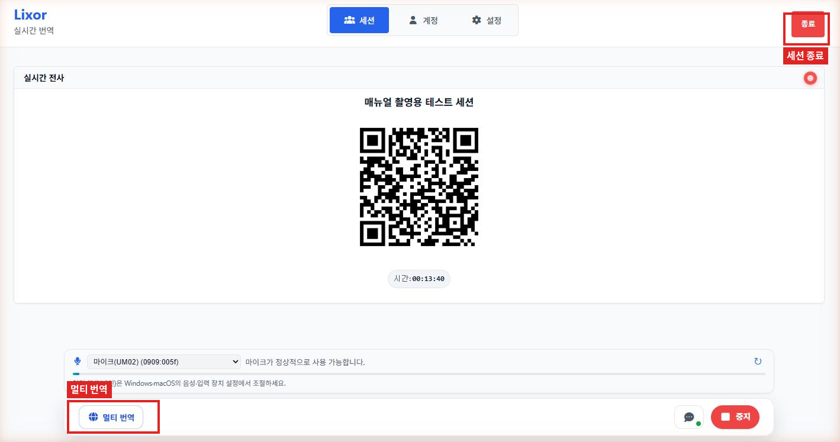Expand the 마이크(UM02) microphone dropdown
Image resolution: width=840 pixels, height=442 pixels.
coord(164,362)
